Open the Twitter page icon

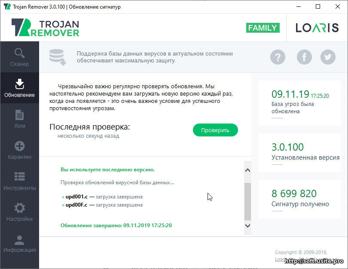point(328,57)
